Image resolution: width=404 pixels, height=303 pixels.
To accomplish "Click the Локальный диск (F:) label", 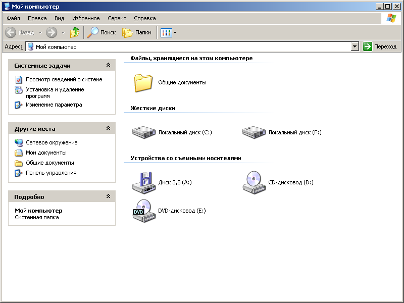I will 295,132.
